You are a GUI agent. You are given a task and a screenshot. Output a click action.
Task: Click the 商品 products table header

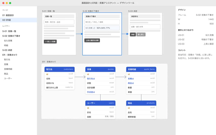click(141, 103)
